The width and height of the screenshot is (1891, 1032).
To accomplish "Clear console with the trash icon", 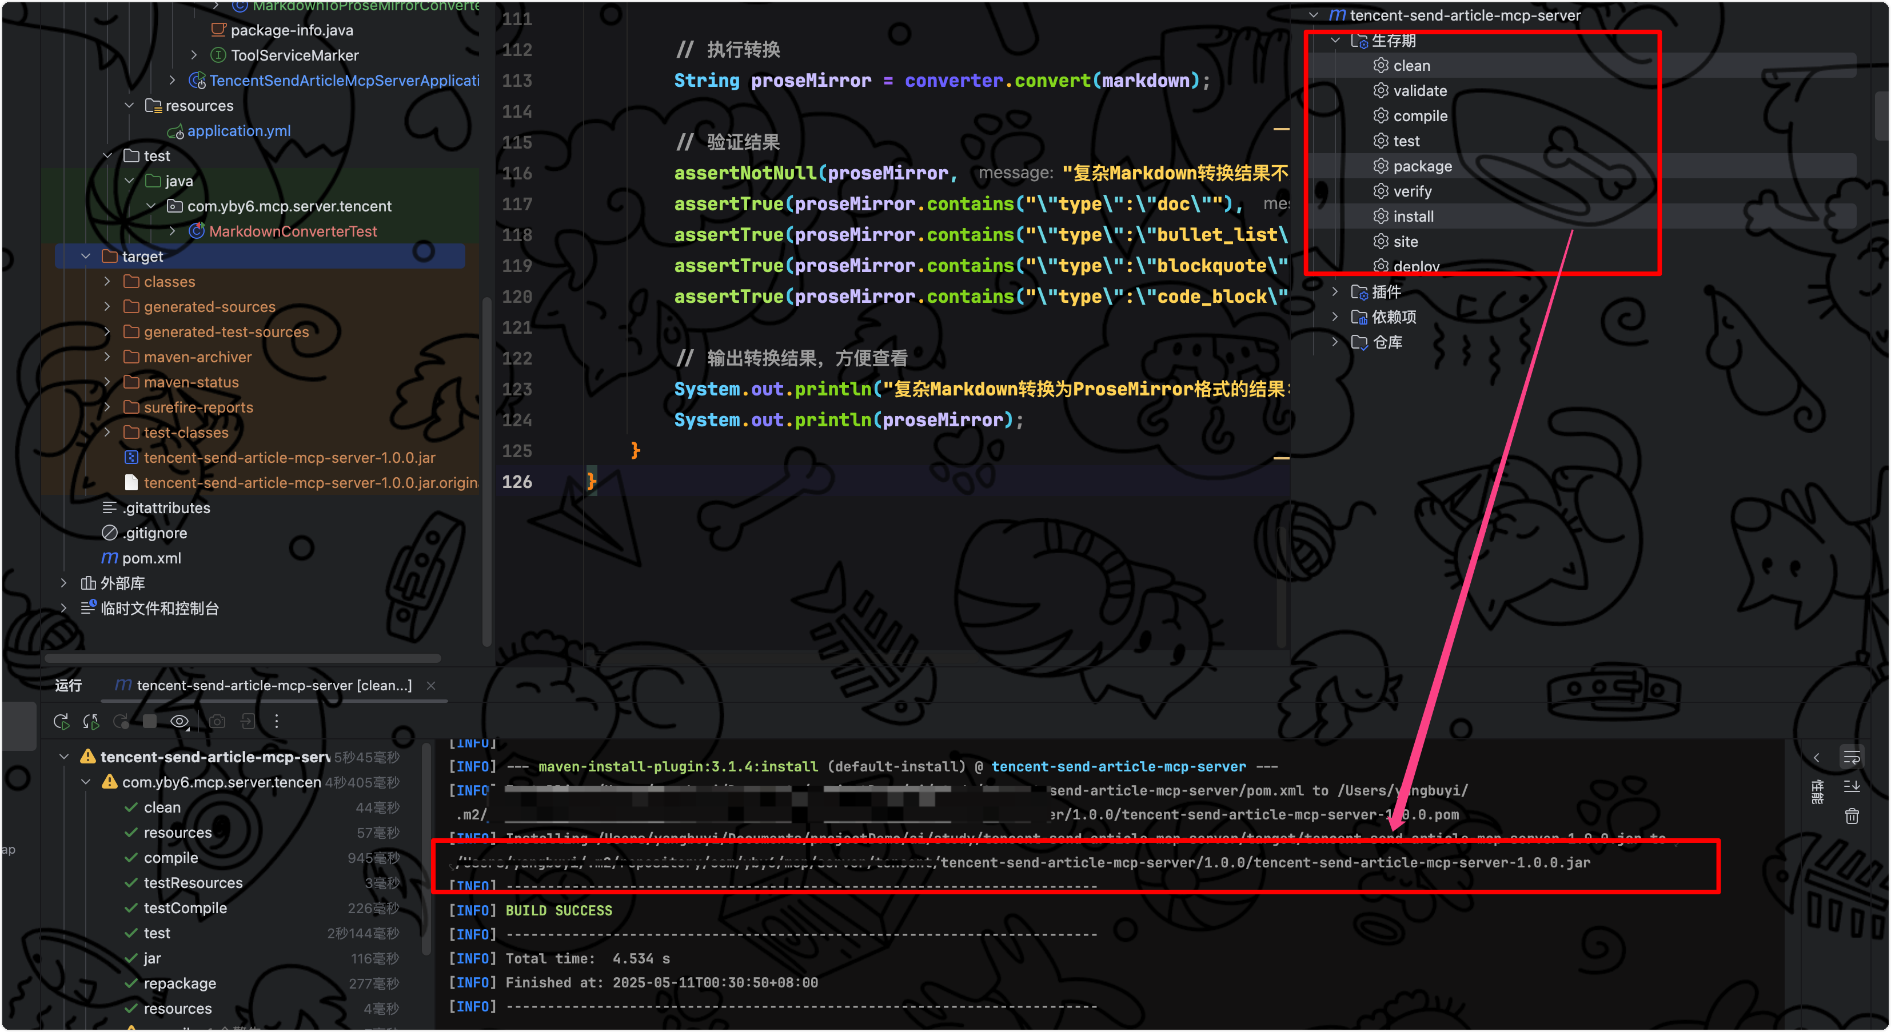I will pyautogui.click(x=1852, y=816).
